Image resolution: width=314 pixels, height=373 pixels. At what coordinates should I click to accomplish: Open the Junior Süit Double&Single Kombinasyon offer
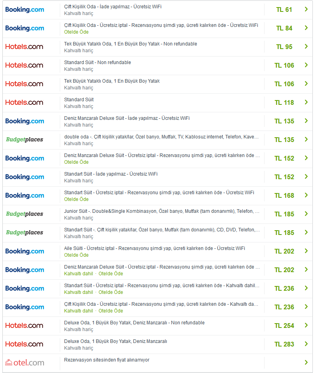click(162, 211)
